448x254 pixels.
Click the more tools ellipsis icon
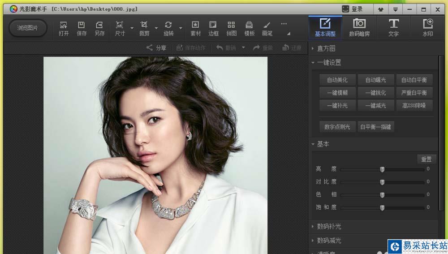284,24
